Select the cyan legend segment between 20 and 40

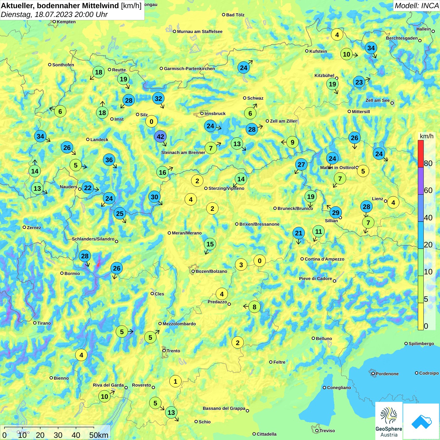[421, 235]
